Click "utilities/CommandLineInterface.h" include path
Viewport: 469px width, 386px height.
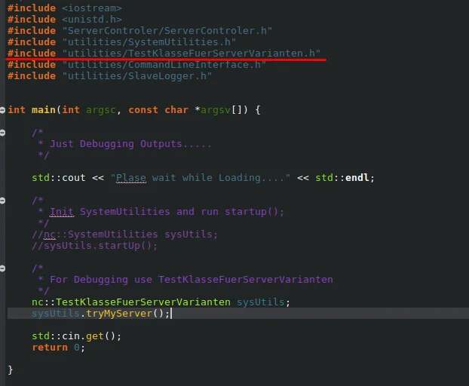164,65
